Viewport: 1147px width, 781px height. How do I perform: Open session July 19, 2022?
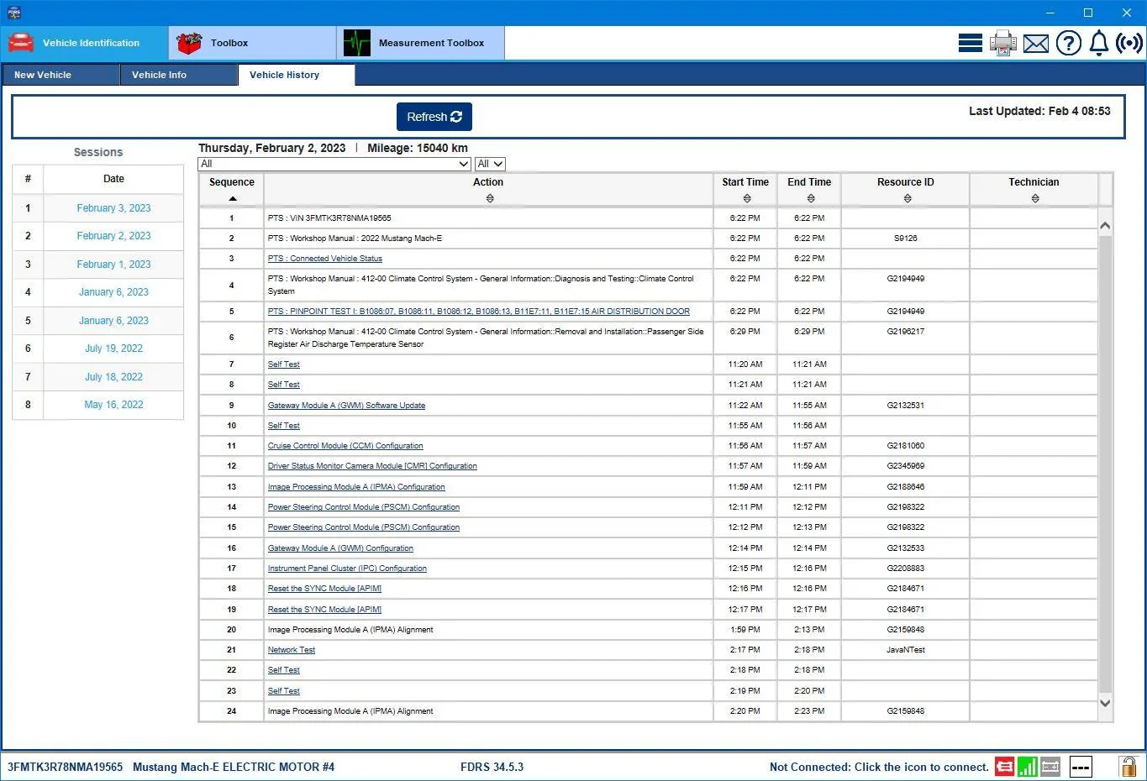pos(113,349)
